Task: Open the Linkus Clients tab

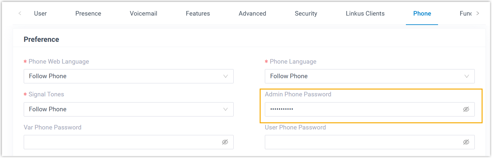Action: tap(365, 14)
